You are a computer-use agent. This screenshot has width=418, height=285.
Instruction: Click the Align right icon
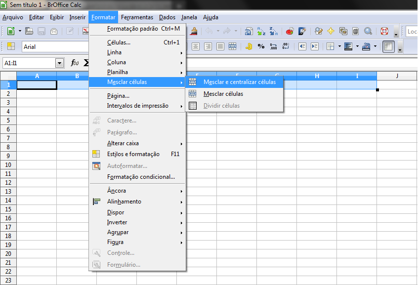tap(208, 46)
